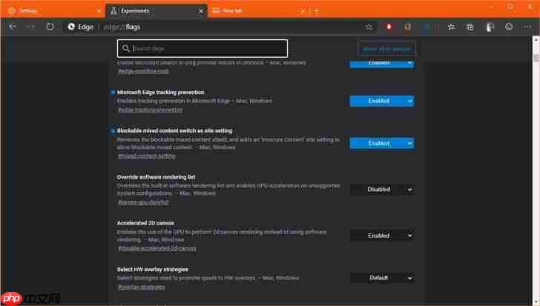Switch to the Settings tab
Viewport: 540px width, 306px height.
[53, 10]
